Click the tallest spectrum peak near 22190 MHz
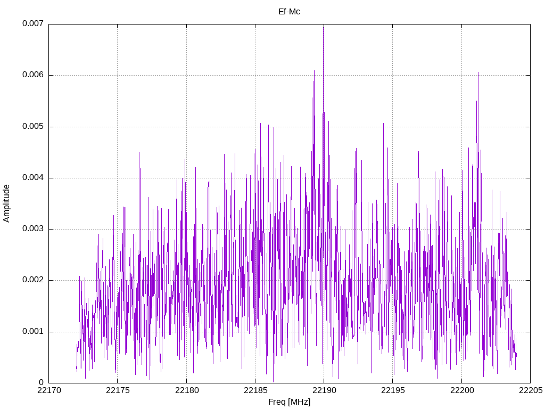Screen dimensions: 545x409 tap(324, 29)
